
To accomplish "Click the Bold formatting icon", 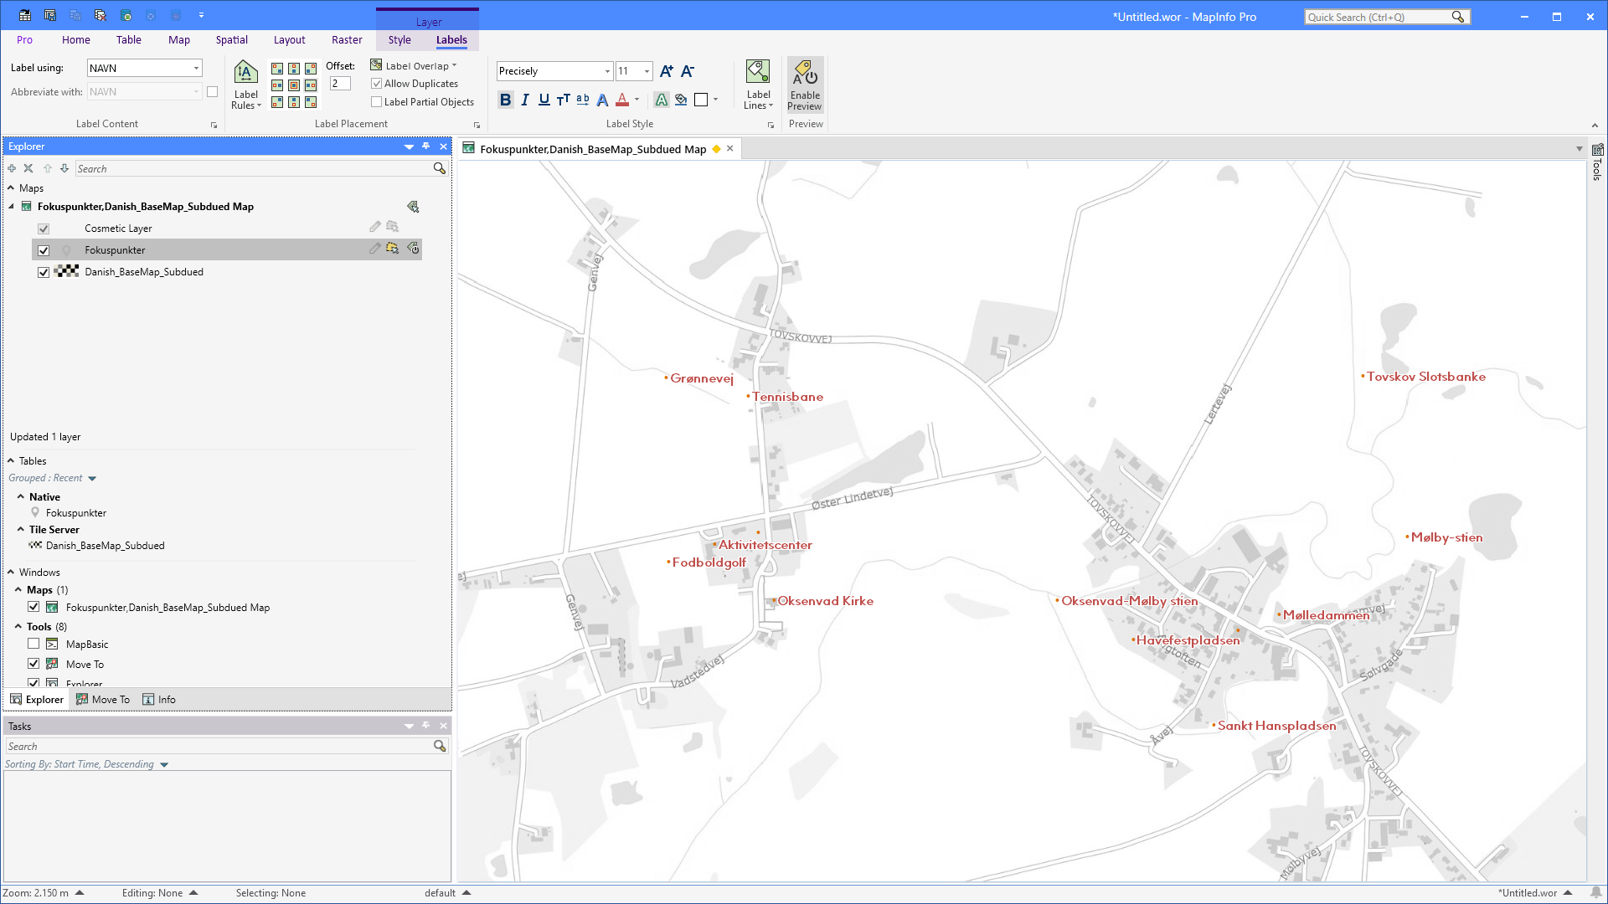I will (x=505, y=100).
